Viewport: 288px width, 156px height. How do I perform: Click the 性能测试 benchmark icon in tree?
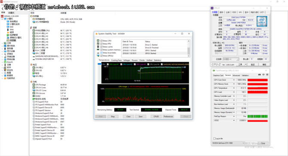click(x=5, y=78)
